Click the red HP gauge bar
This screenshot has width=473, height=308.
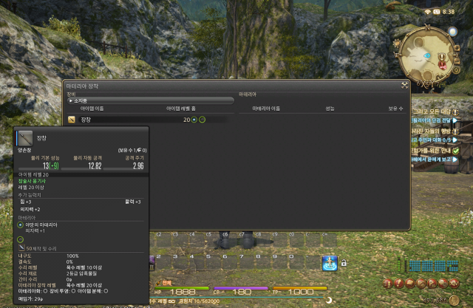183,288
